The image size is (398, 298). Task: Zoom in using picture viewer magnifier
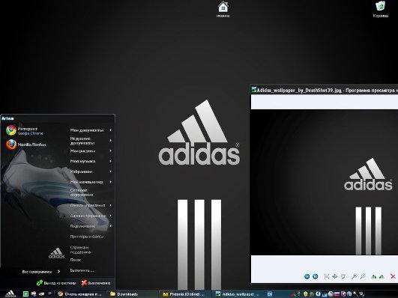(354, 276)
